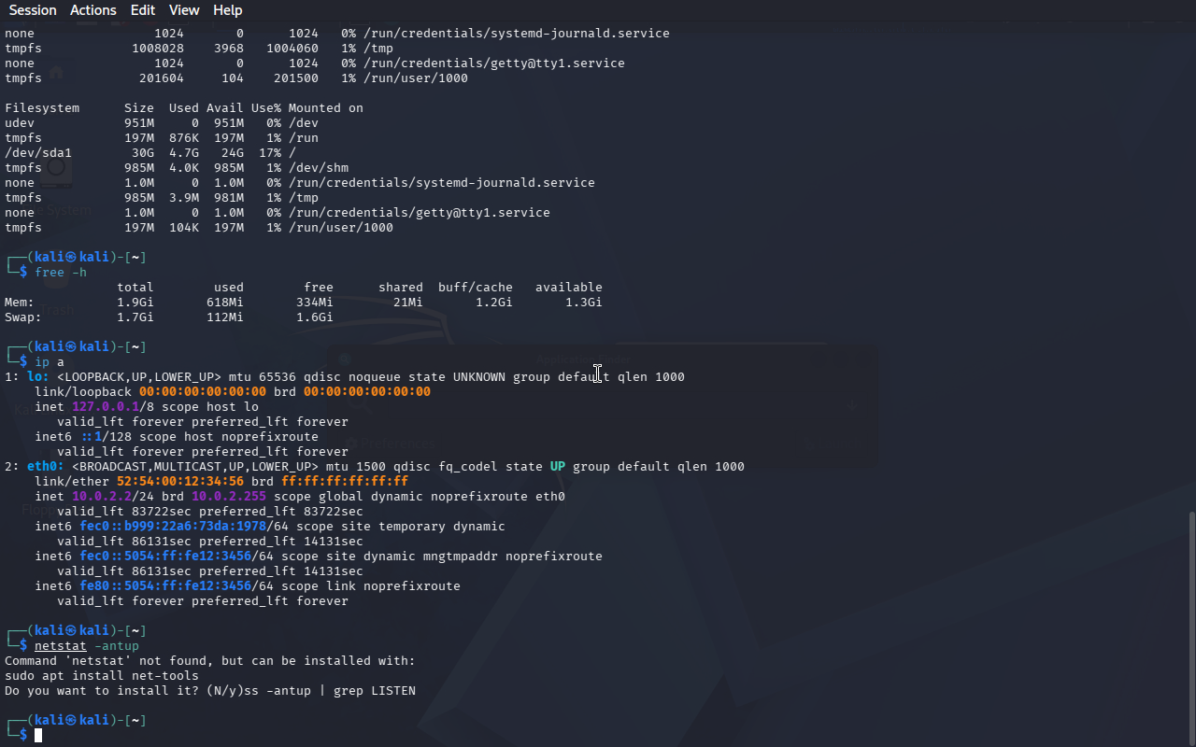Click the 127.0.0.1 loopback address

point(106,407)
